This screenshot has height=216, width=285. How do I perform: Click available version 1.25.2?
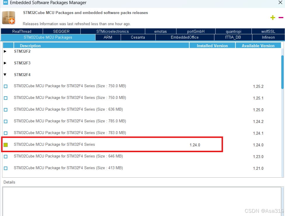(258, 86)
